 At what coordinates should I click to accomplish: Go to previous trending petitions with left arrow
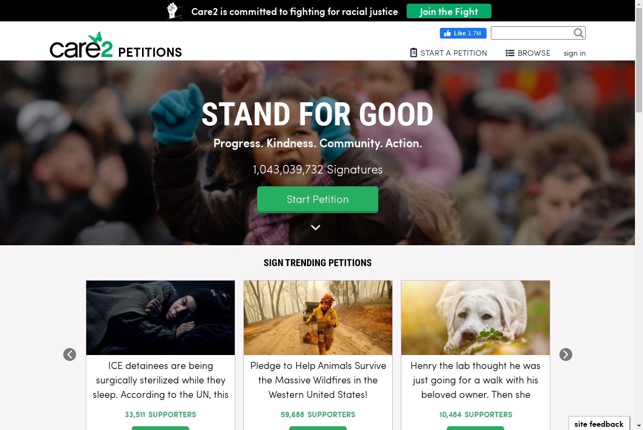(x=70, y=354)
